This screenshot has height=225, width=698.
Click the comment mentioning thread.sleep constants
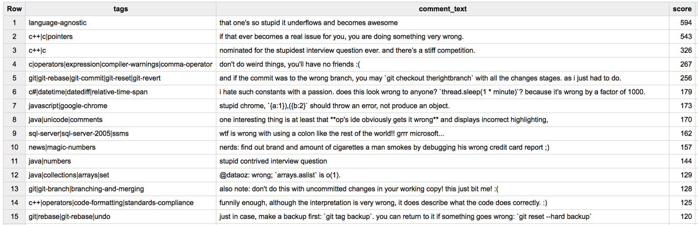point(432,92)
